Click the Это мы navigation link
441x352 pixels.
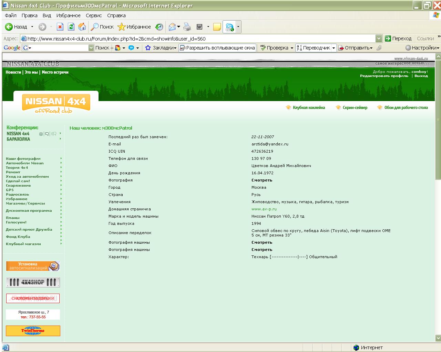[31, 72]
